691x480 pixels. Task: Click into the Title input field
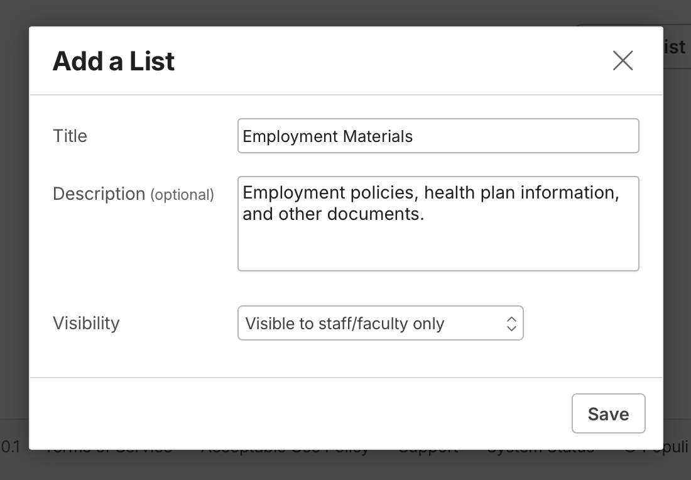438,136
